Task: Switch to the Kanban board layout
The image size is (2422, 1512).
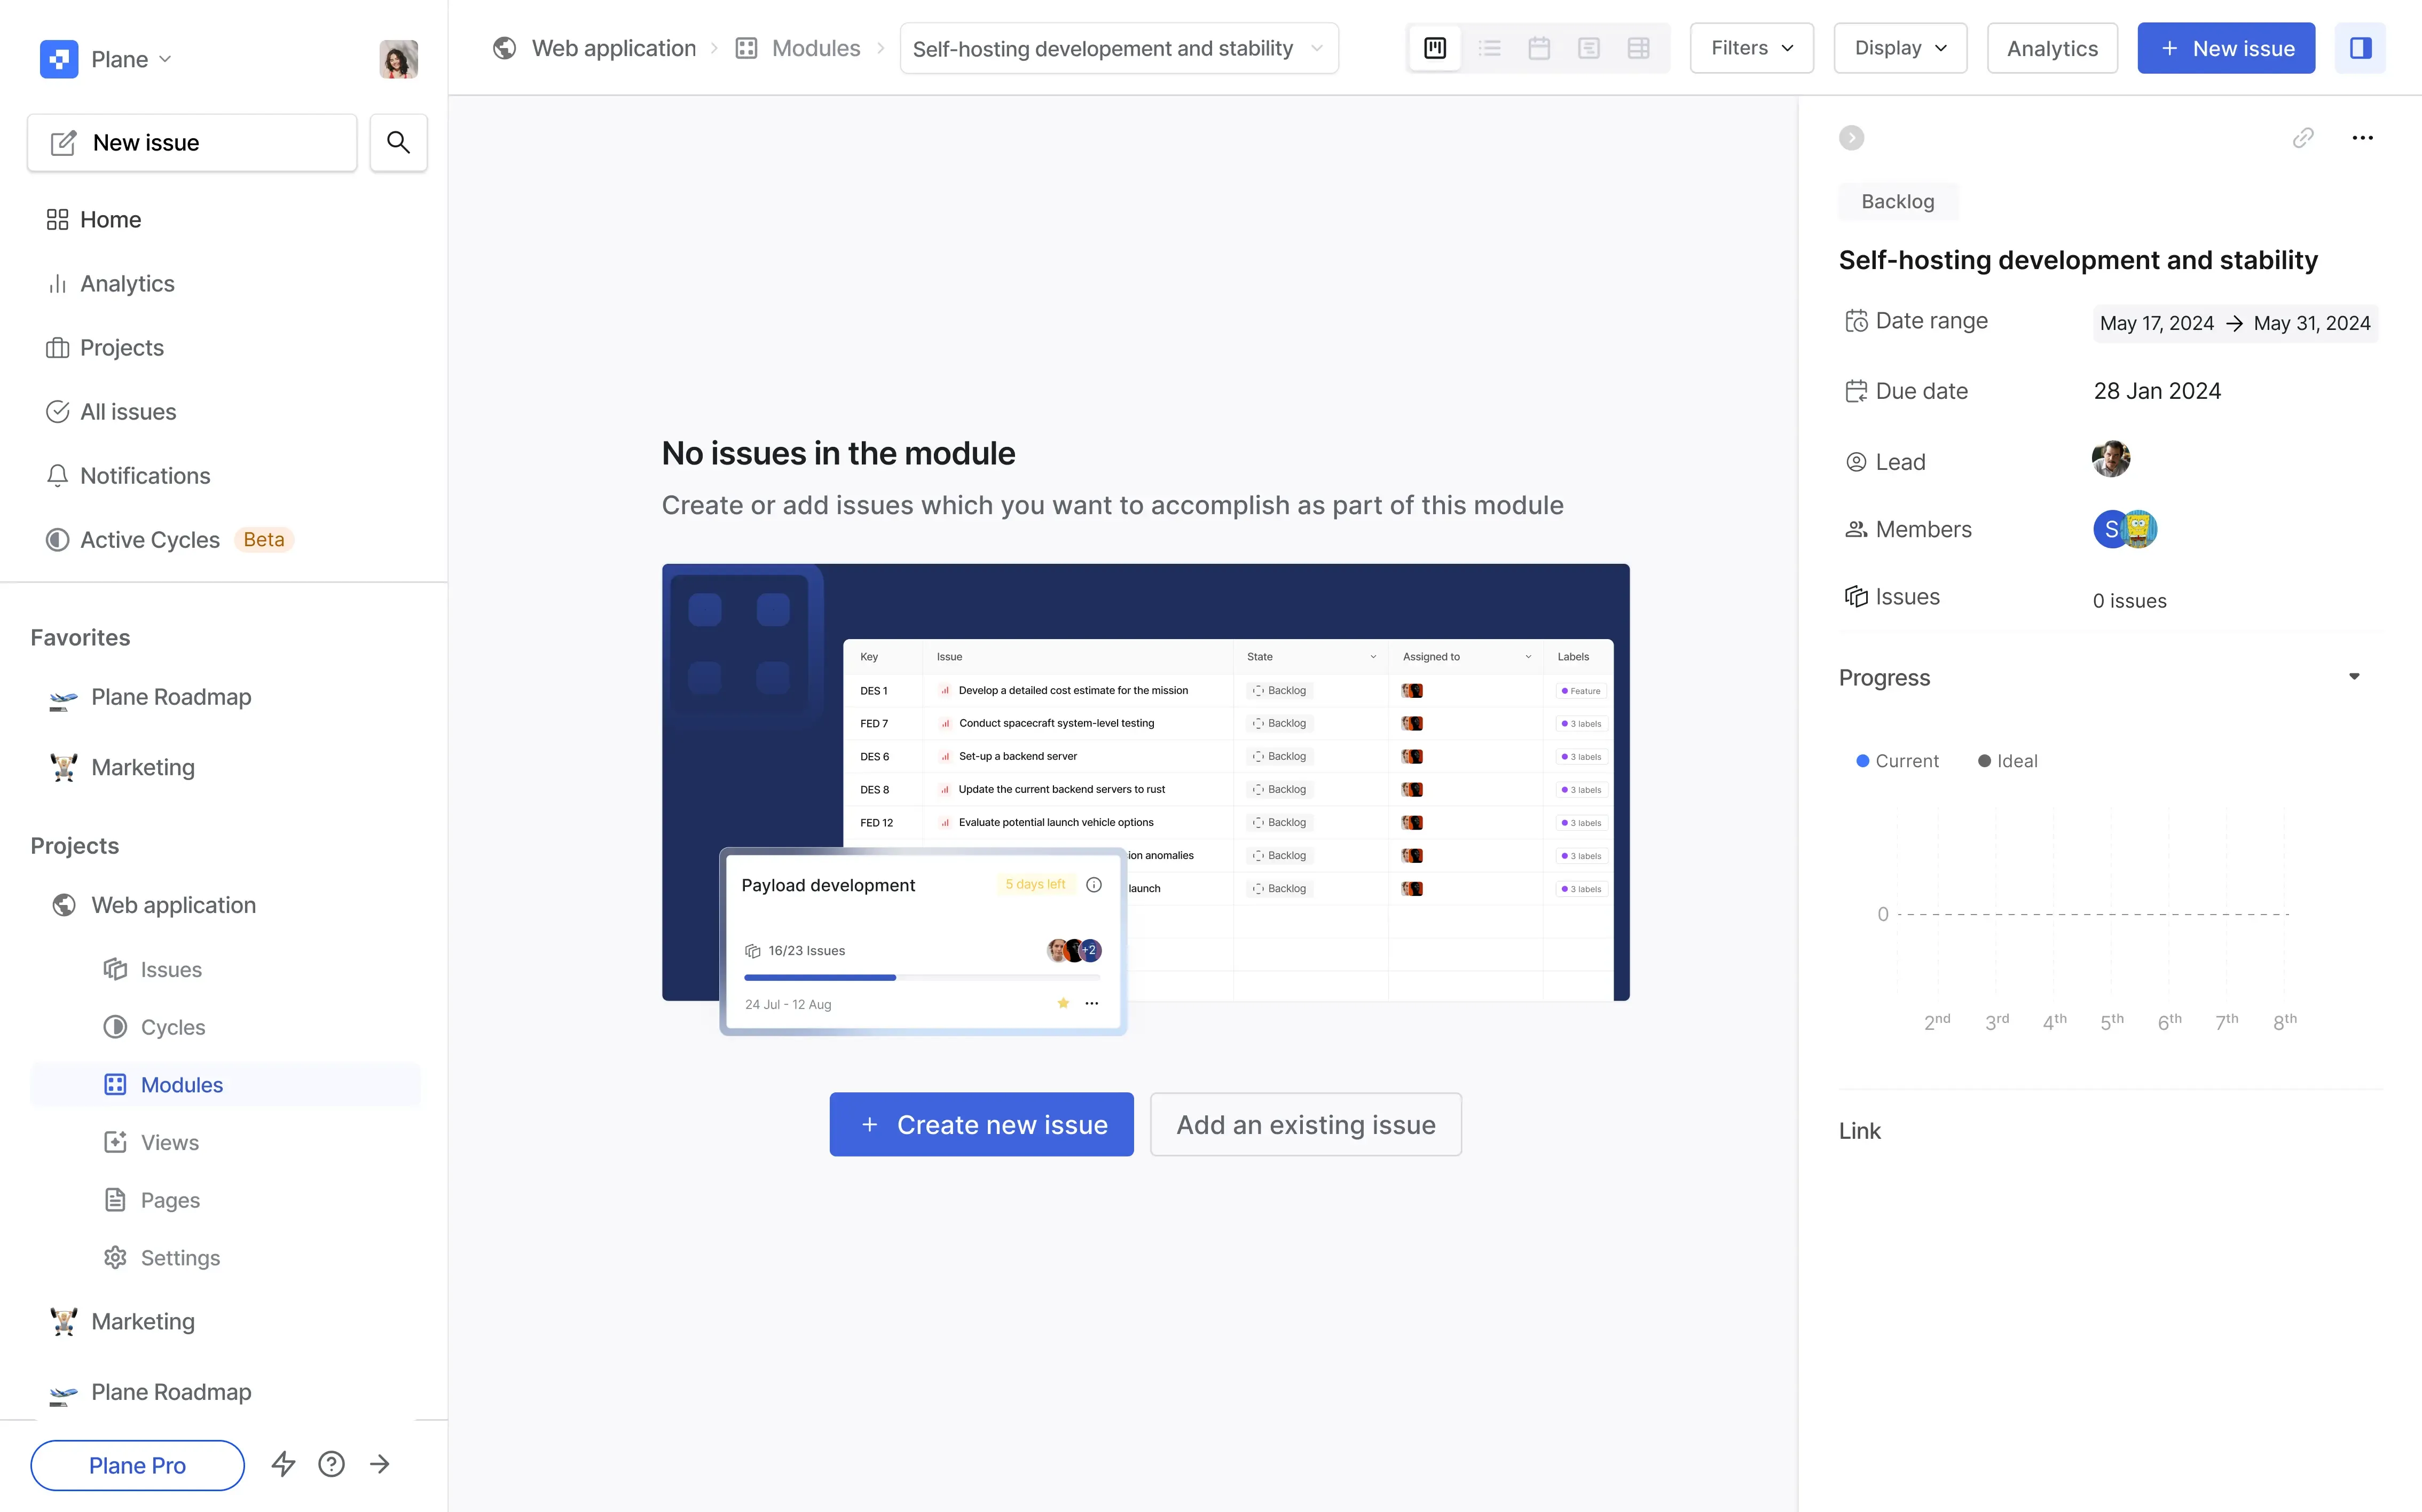Action: point(1435,48)
